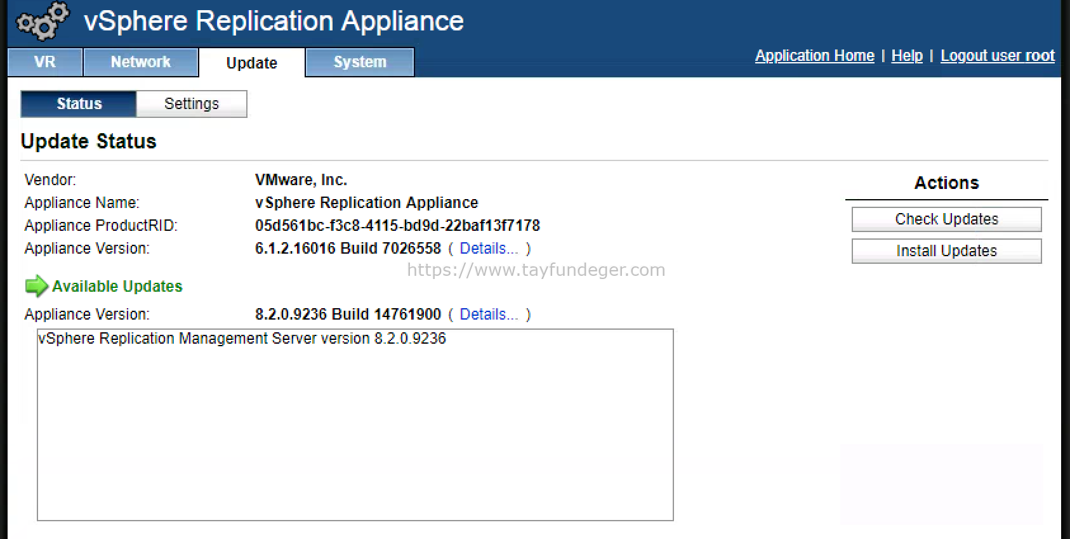Image resolution: width=1070 pixels, height=539 pixels.
Task: Click the Update Status heading
Action: click(x=89, y=141)
